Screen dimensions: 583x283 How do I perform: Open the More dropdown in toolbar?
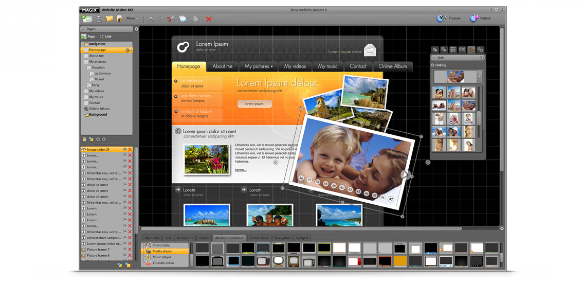(132, 18)
